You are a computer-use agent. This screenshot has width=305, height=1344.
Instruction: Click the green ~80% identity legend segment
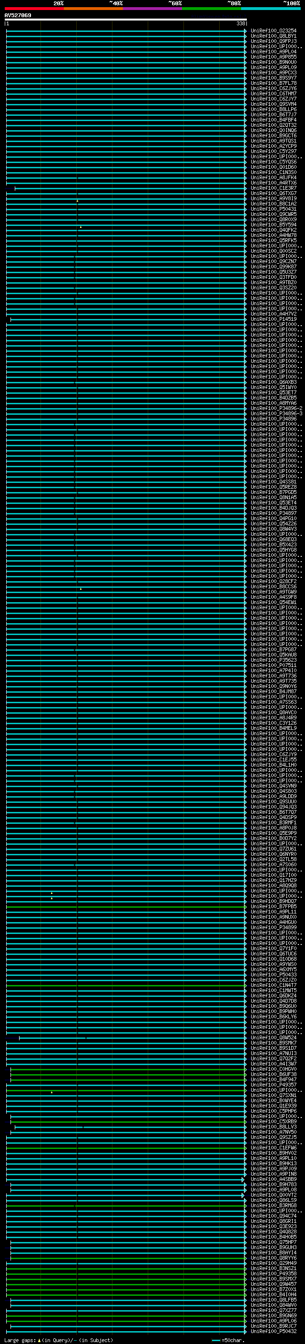(x=212, y=9)
